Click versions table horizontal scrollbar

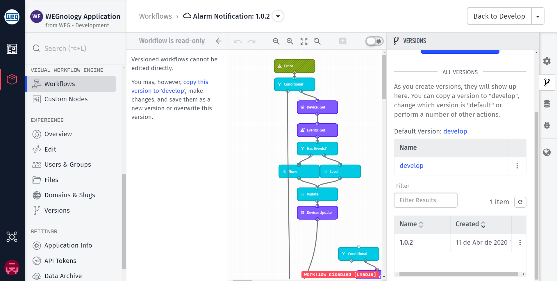coord(459,274)
